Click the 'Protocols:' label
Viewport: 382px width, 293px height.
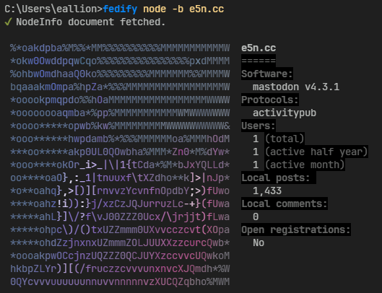point(270,100)
